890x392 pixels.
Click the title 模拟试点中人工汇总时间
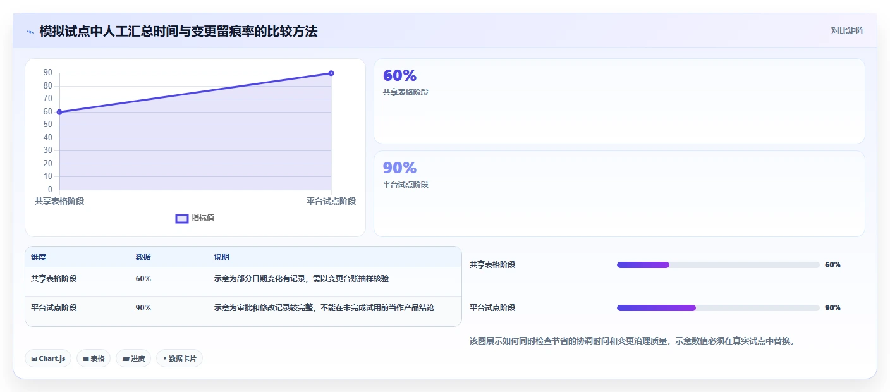(x=178, y=31)
